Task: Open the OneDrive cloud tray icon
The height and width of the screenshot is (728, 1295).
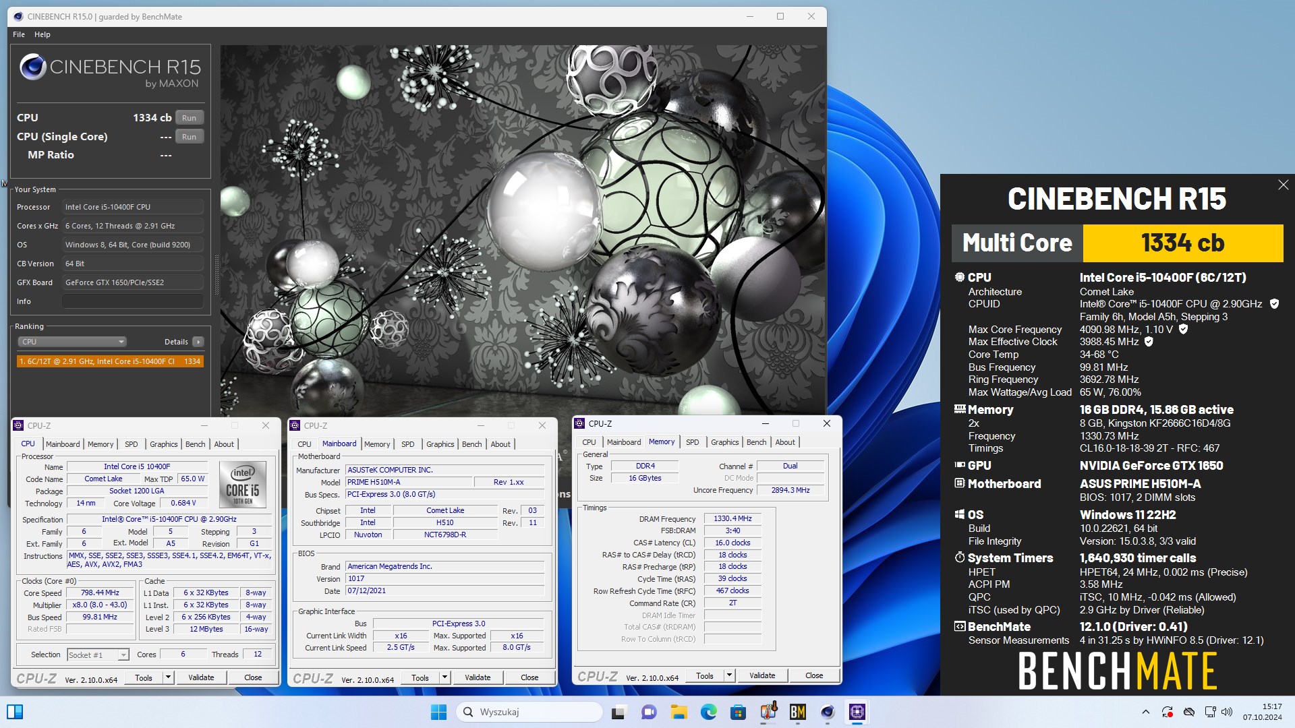Action: point(1189,712)
